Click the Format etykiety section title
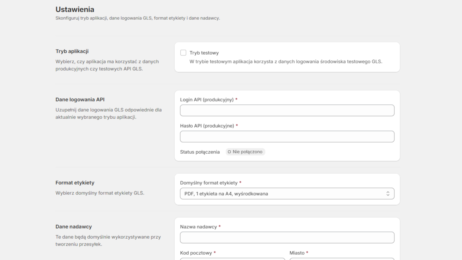This screenshot has width=462, height=260. pos(75,183)
